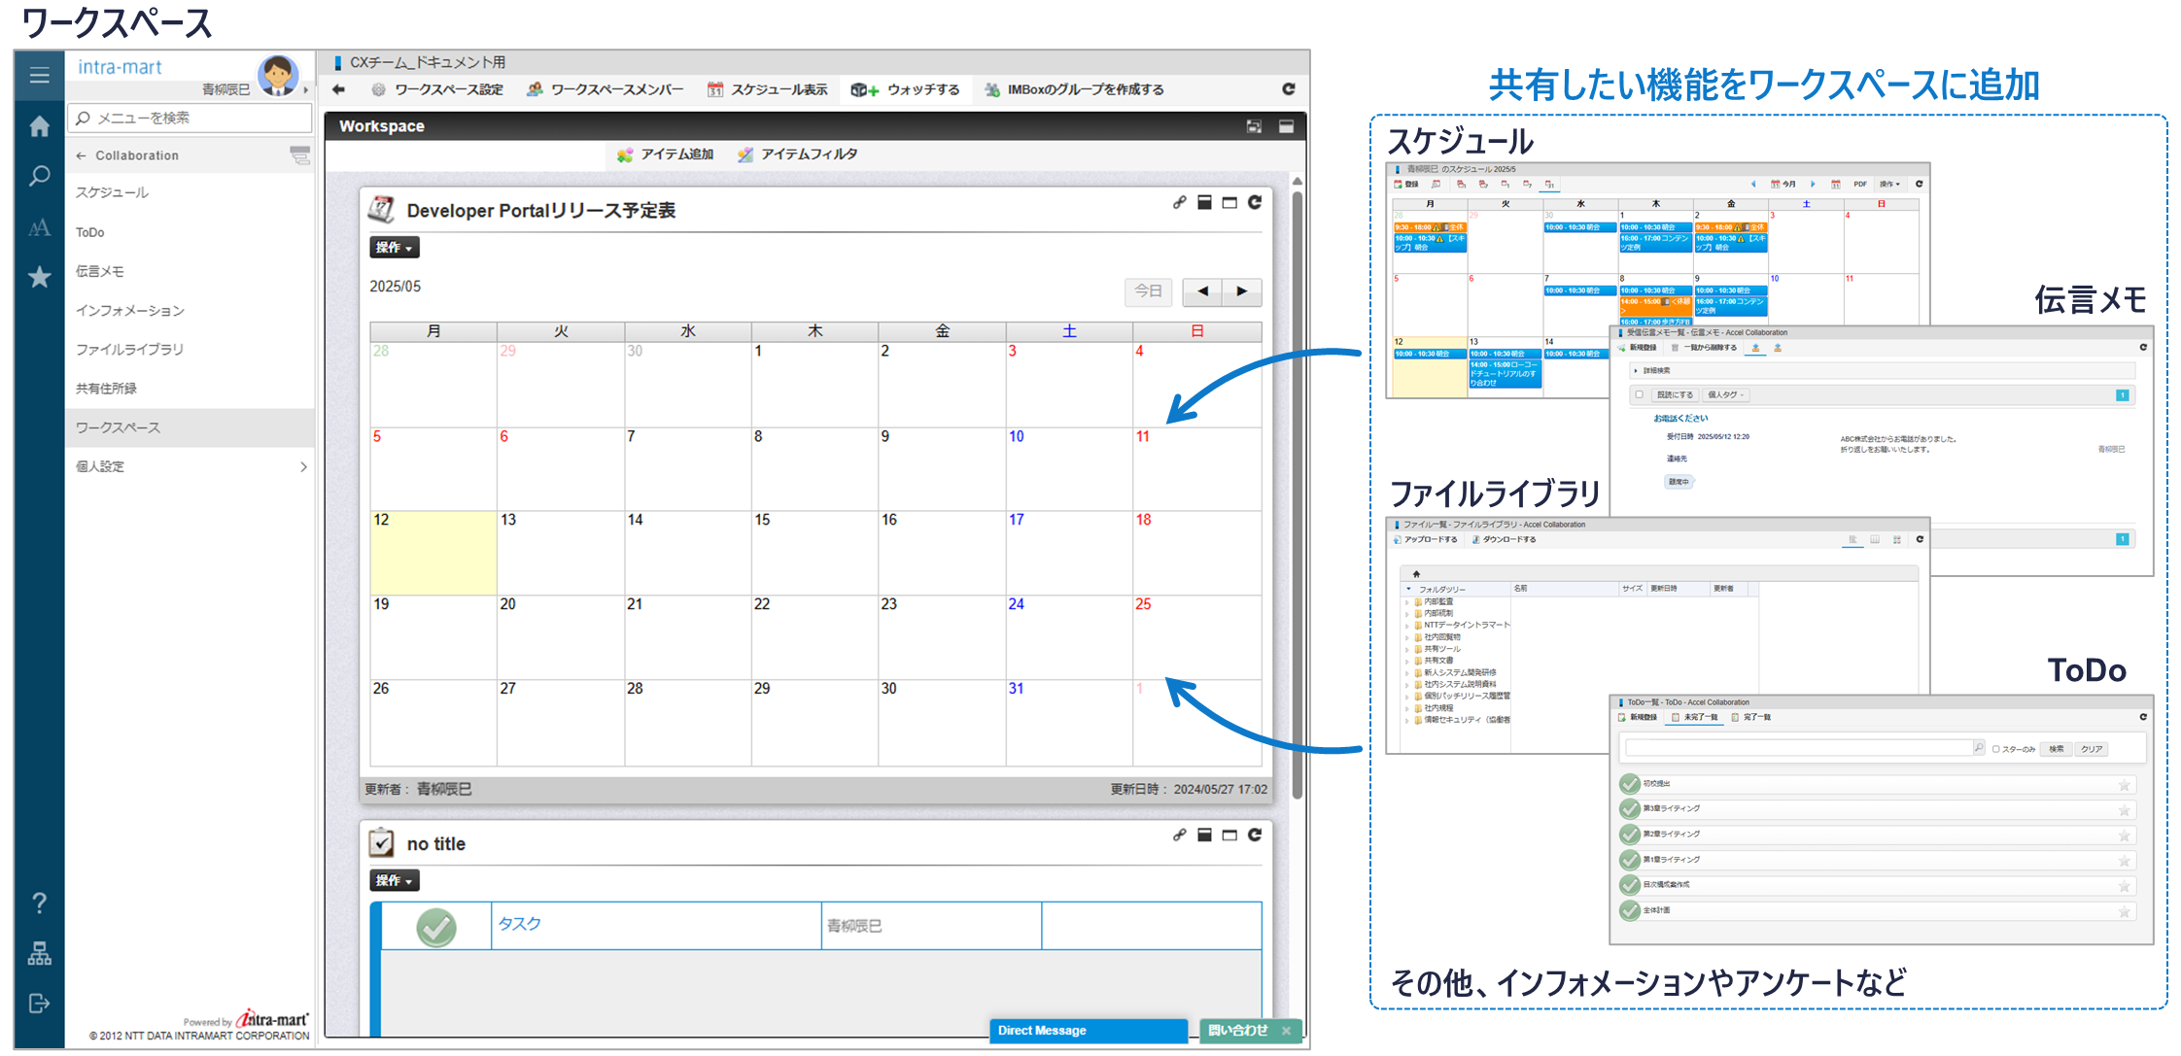Reload the Developer Portal calendar item

(x=1255, y=202)
